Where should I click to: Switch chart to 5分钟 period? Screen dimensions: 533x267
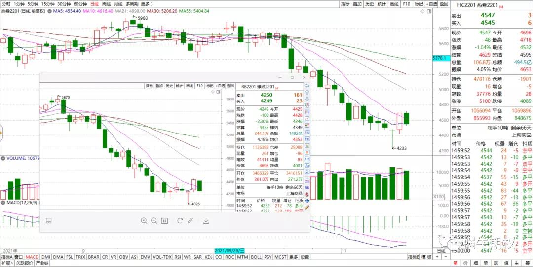(33, 4)
